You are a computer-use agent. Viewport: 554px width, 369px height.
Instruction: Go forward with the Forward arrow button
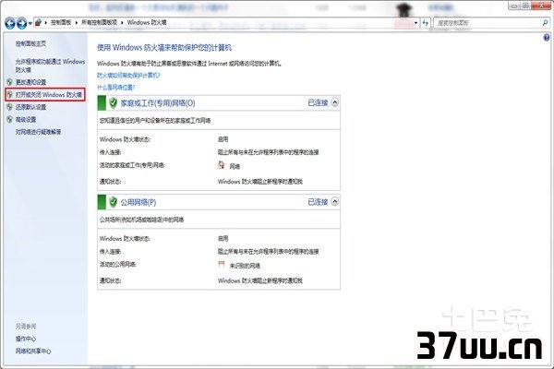tap(22, 23)
